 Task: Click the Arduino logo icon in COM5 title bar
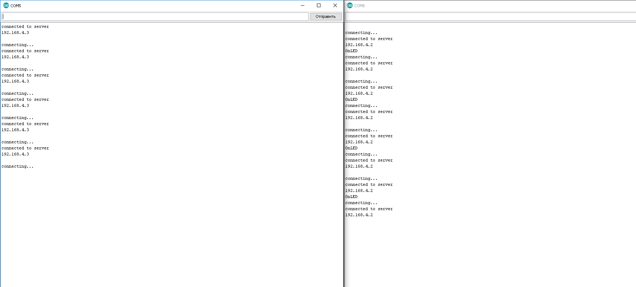click(x=6, y=5)
